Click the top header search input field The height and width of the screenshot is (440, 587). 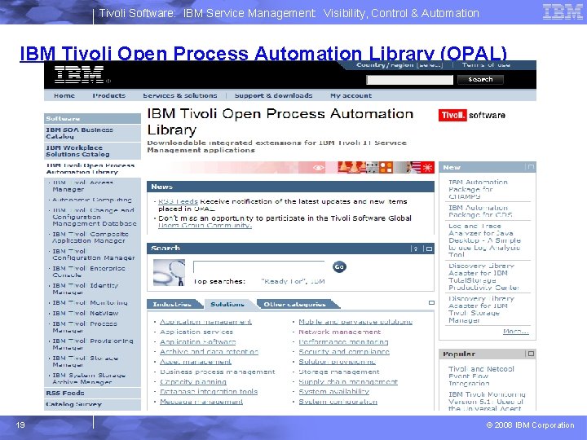(x=409, y=80)
